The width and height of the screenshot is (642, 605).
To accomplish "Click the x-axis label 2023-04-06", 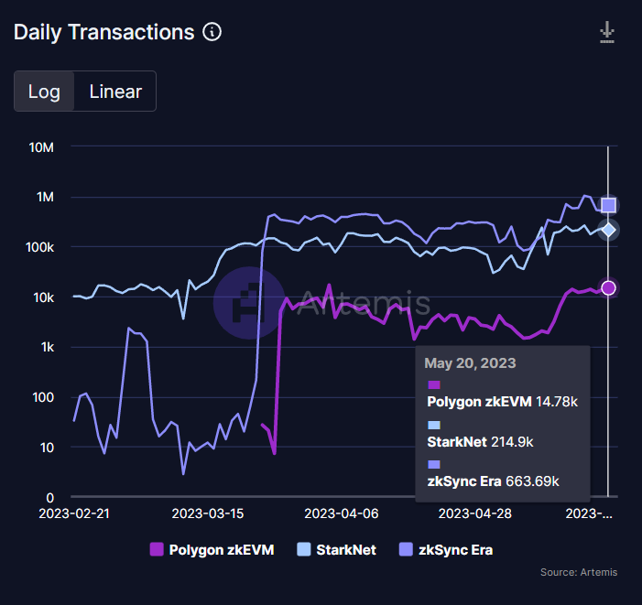I will pos(342,513).
